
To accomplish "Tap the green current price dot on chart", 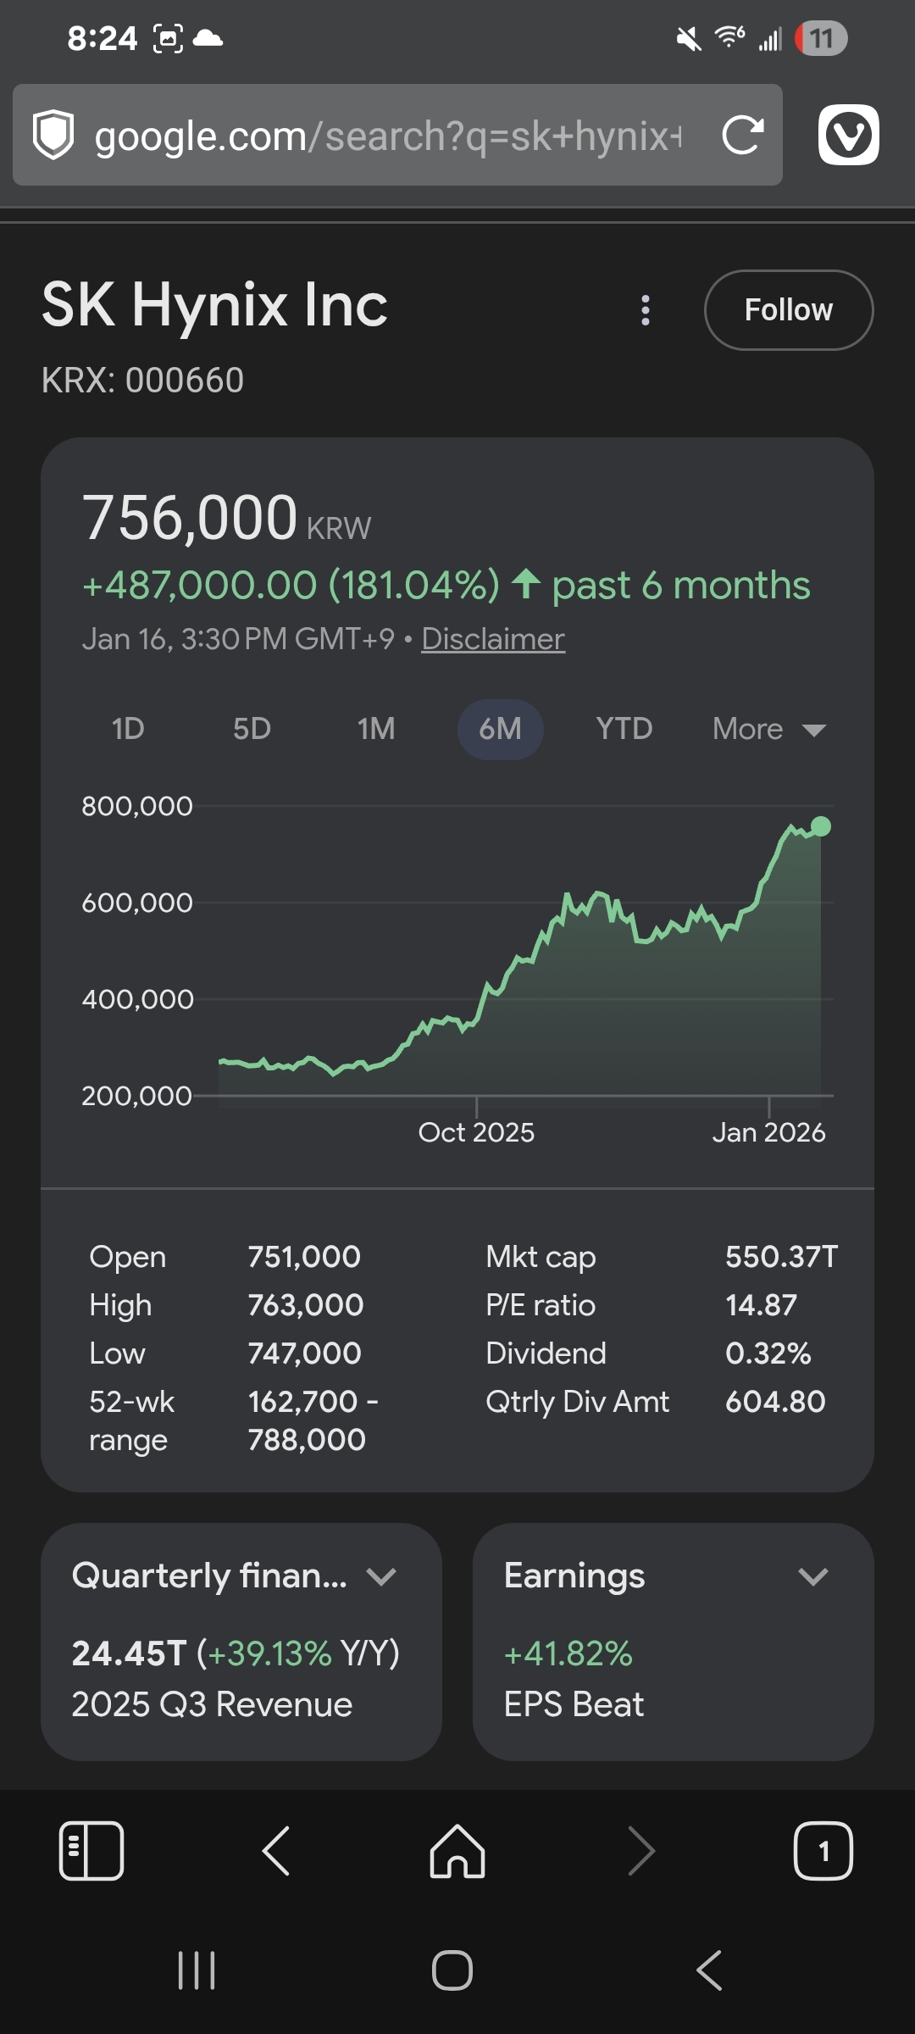I will coord(821,826).
